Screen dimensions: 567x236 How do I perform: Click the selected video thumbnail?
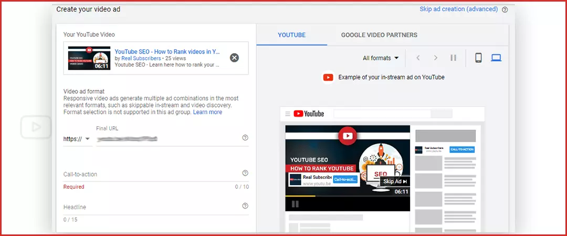click(89, 58)
